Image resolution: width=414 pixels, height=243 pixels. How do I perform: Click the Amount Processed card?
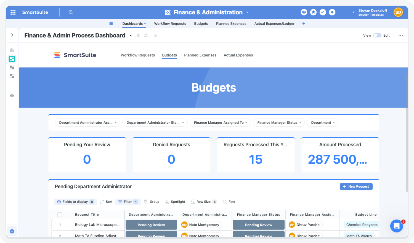pyautogui.click(x=340, y=155)
